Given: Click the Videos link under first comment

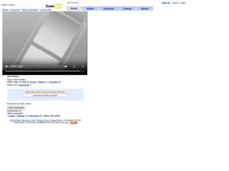Looking at the screenshot, I should pyautogui.click(x=21, y=116).
